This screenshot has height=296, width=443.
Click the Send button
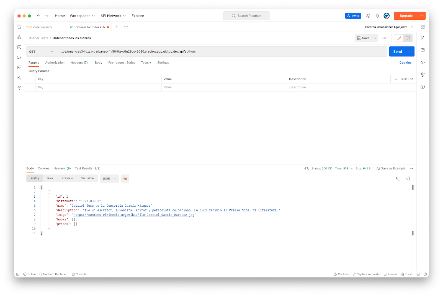pyautogui.click(x=398, y=52)
